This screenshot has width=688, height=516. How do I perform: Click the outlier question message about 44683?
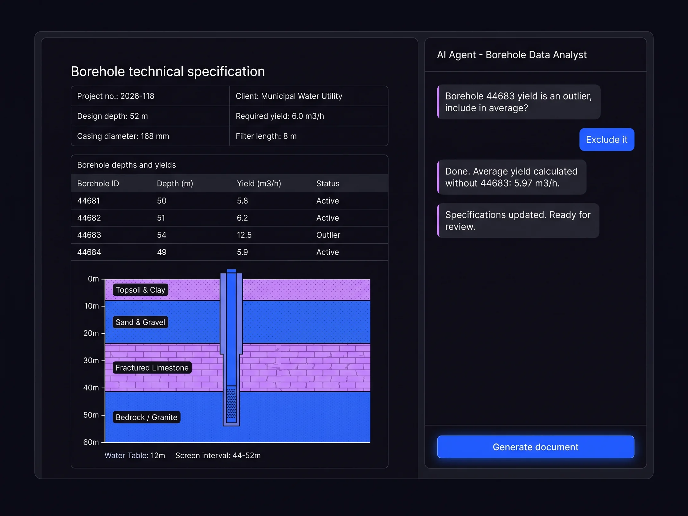pos(518,102)
